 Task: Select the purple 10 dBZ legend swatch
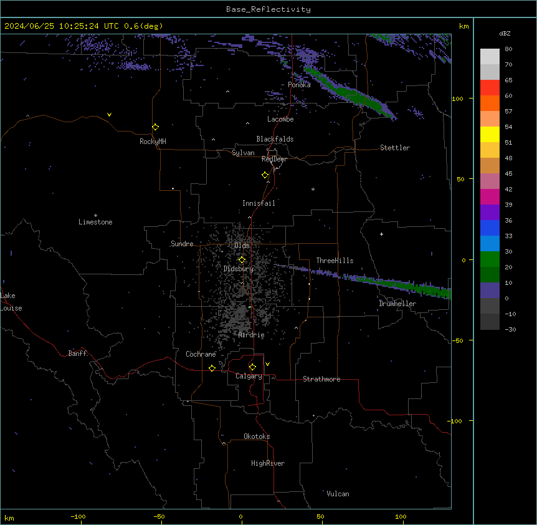(x=490, y=291)
